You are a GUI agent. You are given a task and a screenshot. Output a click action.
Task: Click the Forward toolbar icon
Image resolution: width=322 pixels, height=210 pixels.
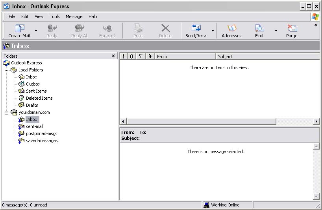pyautogui.click(x=107, y=28)
